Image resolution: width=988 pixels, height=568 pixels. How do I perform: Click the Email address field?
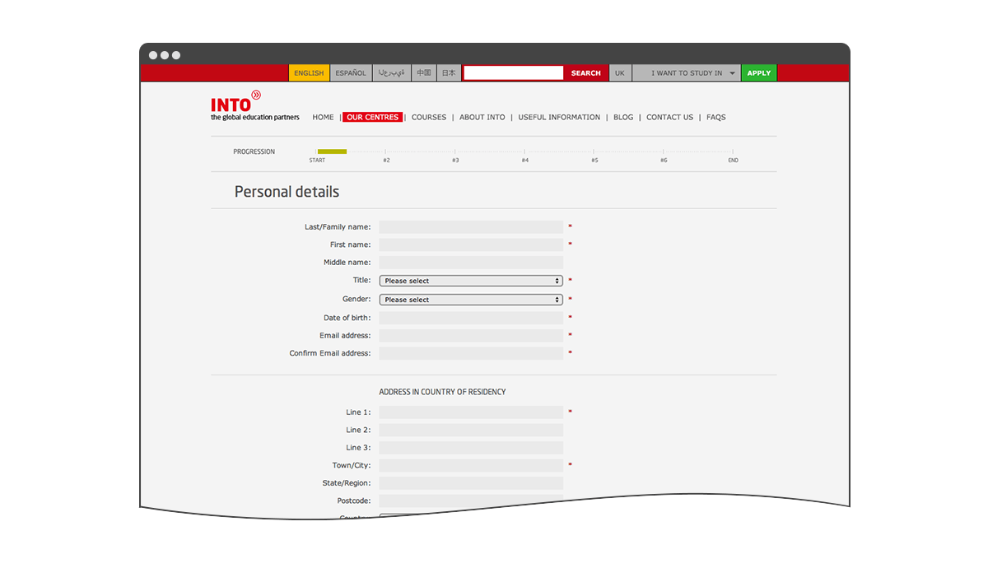pos(471,336)
